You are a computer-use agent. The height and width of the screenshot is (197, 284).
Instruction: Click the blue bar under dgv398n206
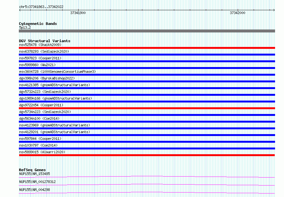coord(147,81)
